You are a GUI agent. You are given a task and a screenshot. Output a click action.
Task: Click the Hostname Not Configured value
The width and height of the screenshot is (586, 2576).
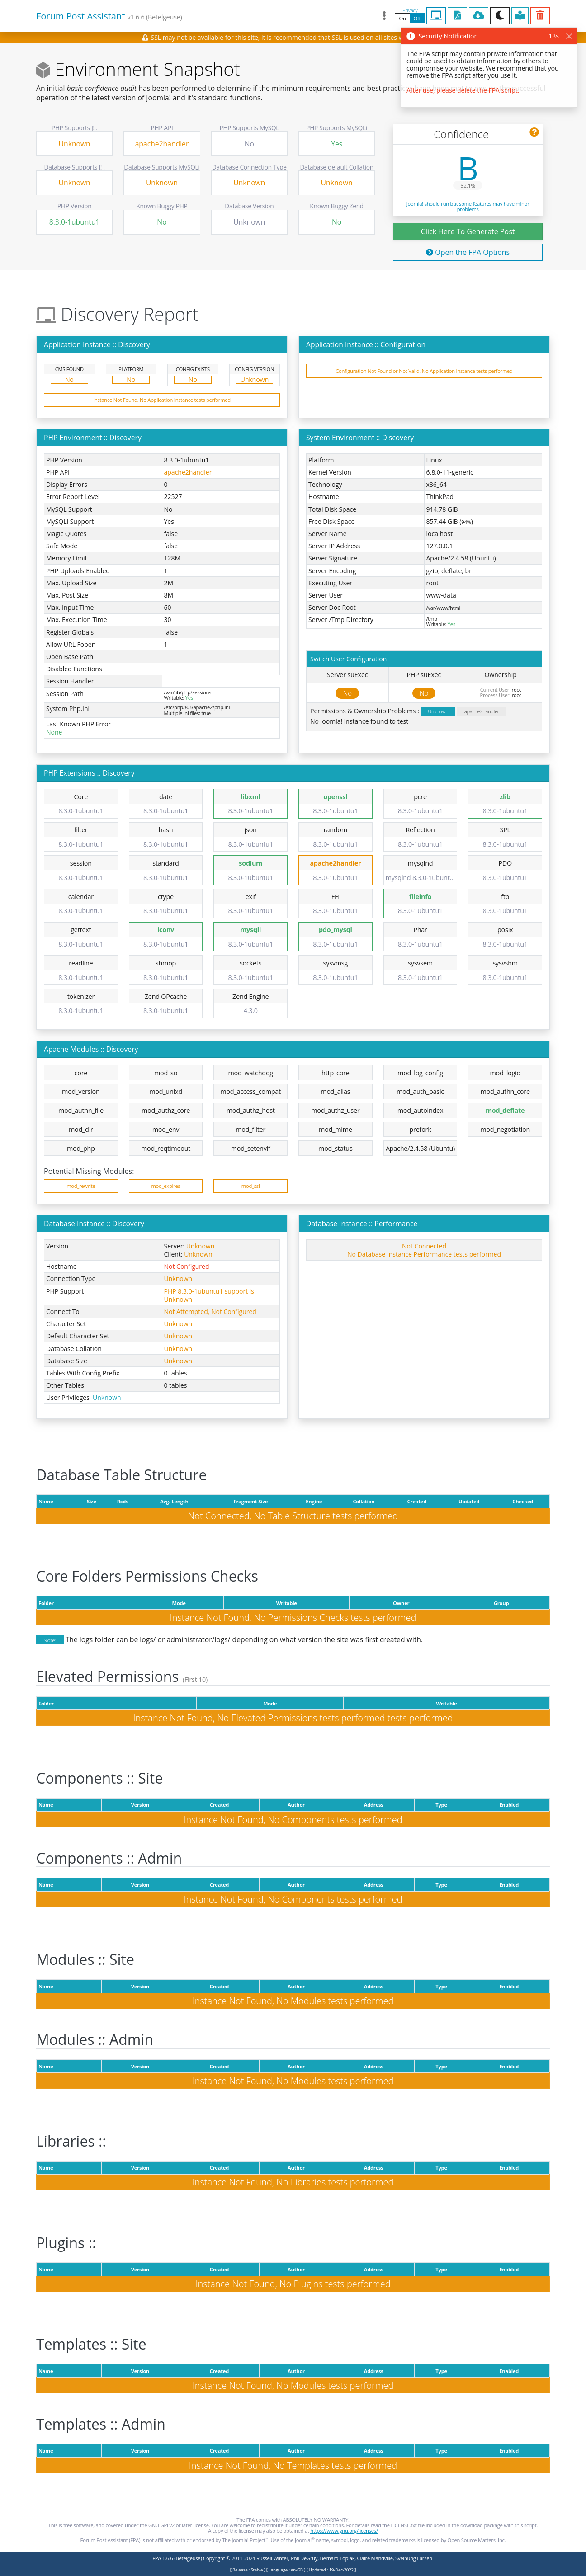[x=186, y=1266]
